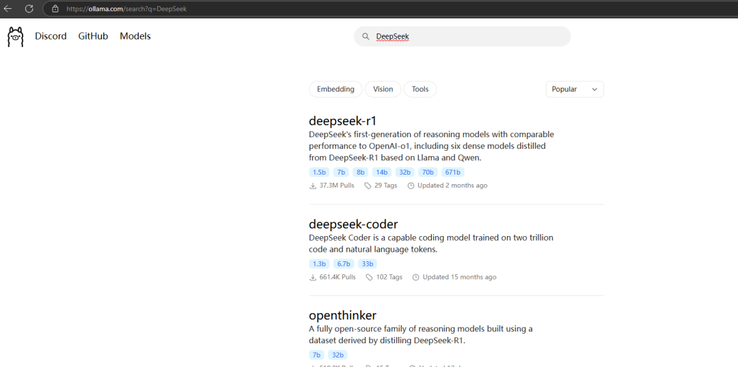Click the deepseek-coder description paragraph
Screen dimensions: 738x367
point(431,244)
